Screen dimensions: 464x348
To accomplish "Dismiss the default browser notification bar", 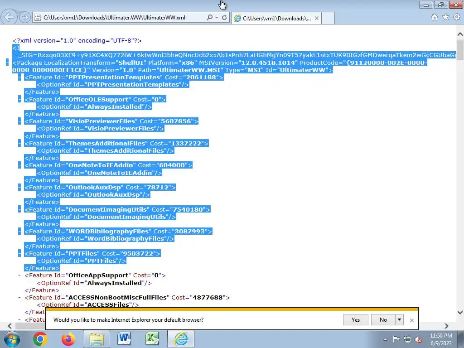I will [411, 320].
